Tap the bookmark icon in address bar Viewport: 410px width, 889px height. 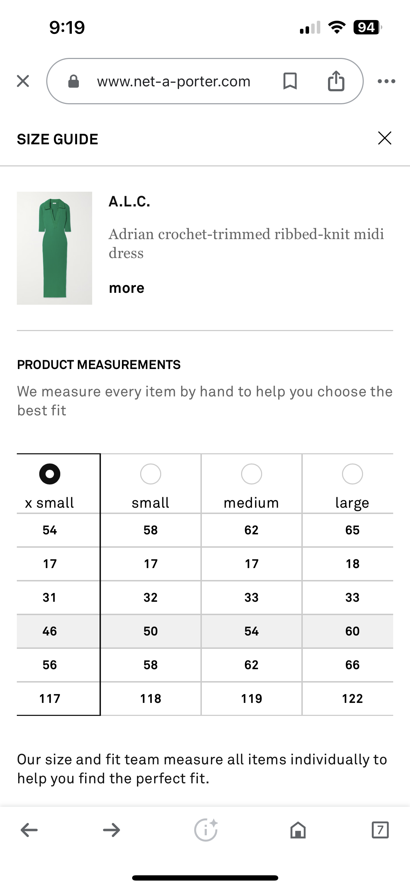[x=290, y=81]
